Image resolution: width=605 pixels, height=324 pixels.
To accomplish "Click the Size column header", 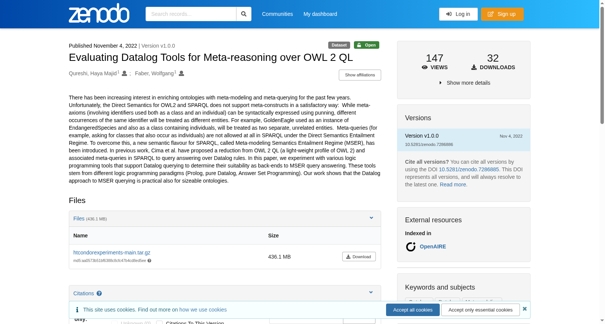I will (x=273, y=236).
